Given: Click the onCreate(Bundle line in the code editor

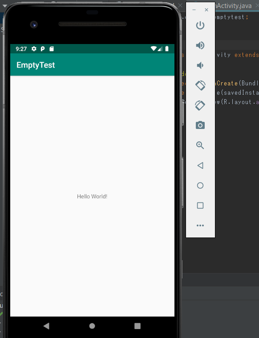Looking at the screenshot, I should (x=237, y=83).
